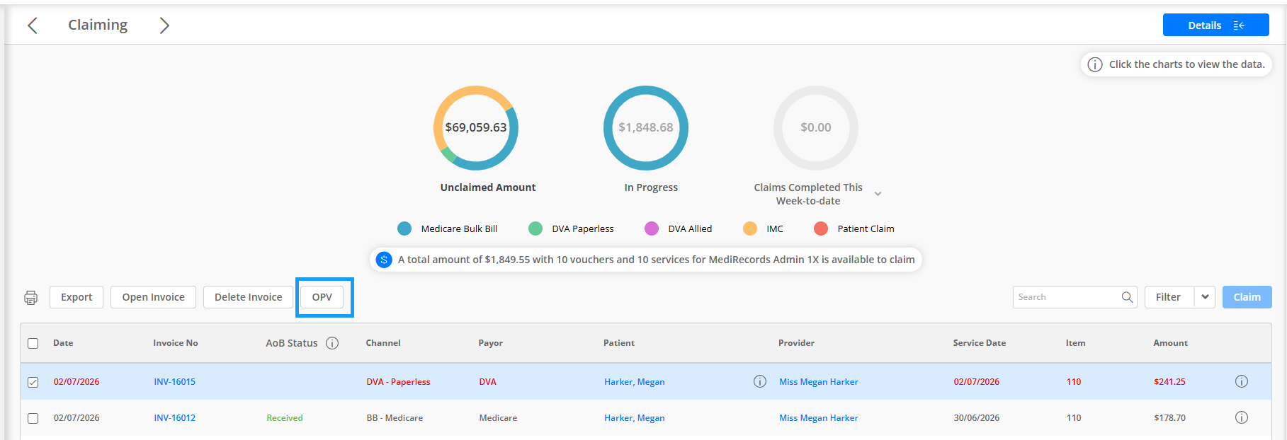Click the Claiming page title

click(x=98, y=25)
